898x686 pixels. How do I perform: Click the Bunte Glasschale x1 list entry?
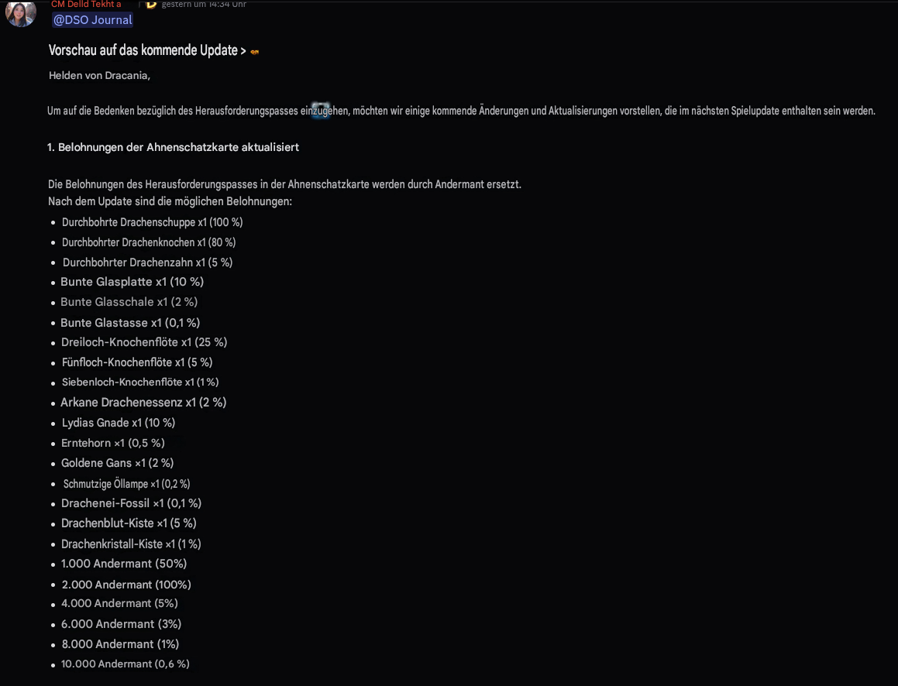coord(129,301)
